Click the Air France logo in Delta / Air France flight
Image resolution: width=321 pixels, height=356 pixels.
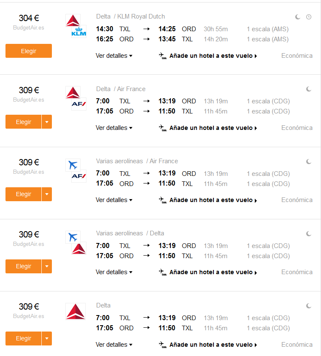click(x=79, y=104)
